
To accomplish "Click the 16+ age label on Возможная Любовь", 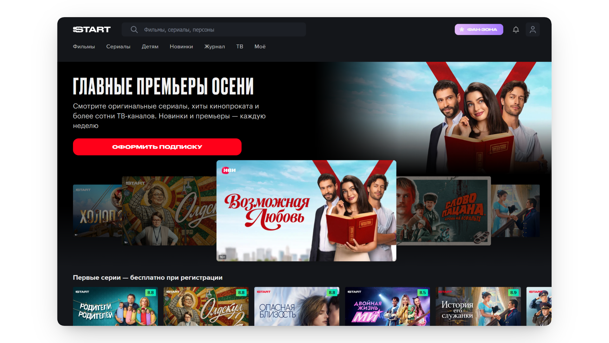I will (x=222, y=257).
